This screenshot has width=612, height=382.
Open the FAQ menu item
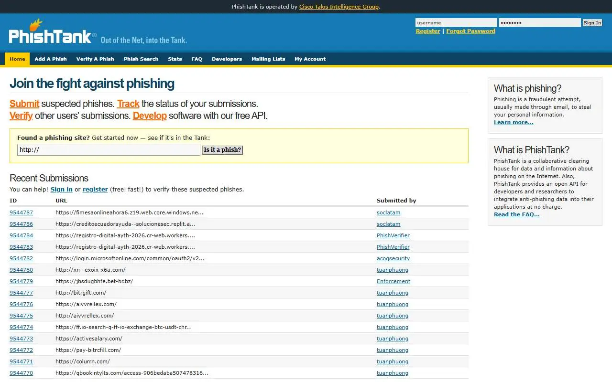[197, 59]
